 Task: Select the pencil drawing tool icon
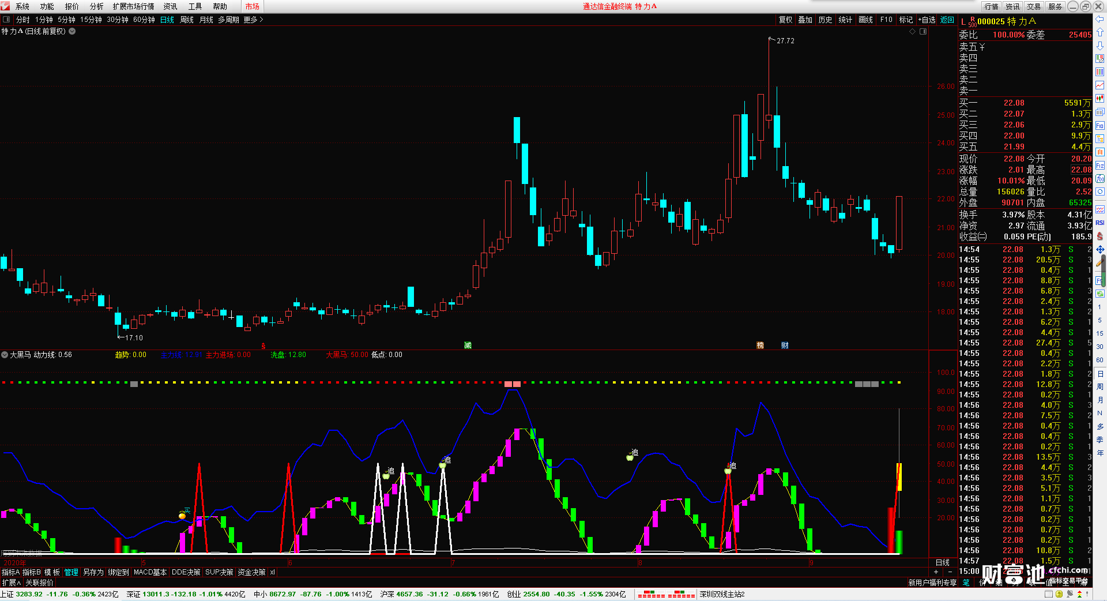pos(1100,262)
